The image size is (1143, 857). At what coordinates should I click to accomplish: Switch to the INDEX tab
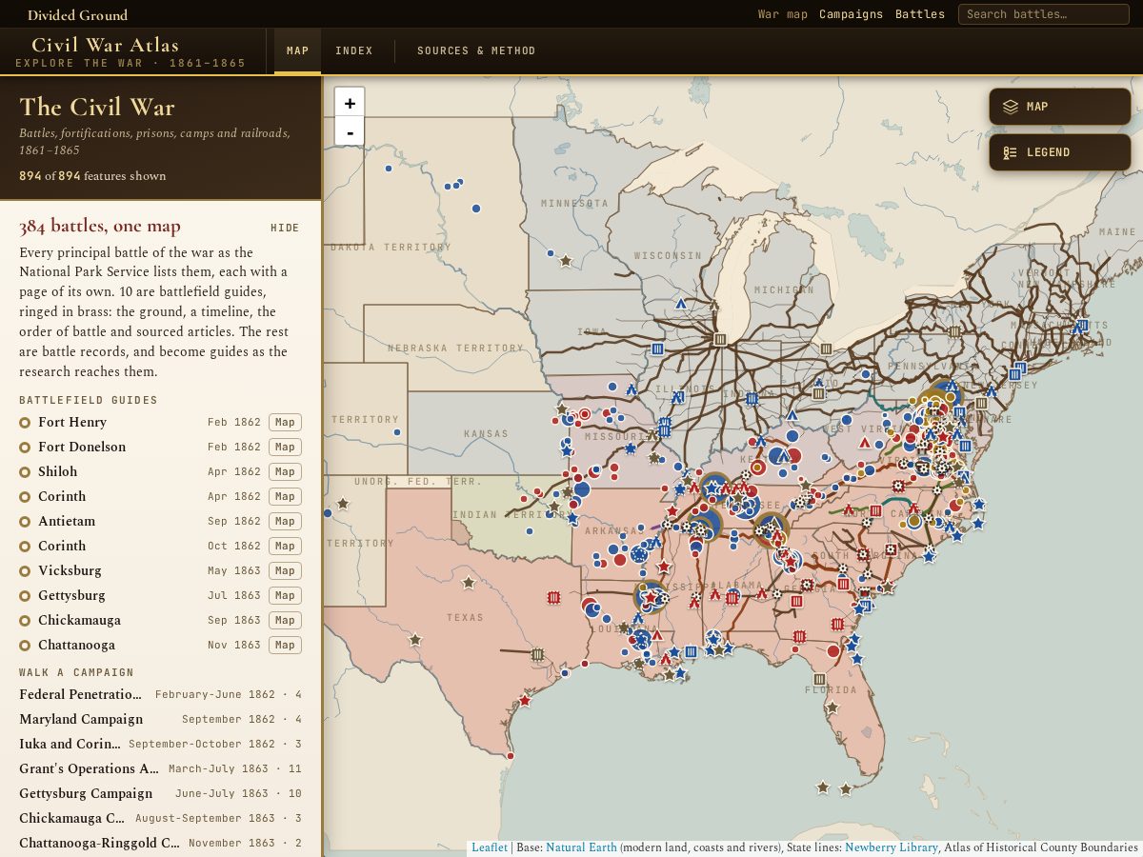click(x=354, y=50)
